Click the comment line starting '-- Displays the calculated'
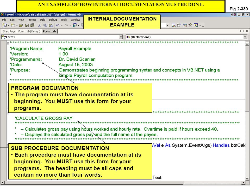Screen dimensions: 250x187 (86, 135)
